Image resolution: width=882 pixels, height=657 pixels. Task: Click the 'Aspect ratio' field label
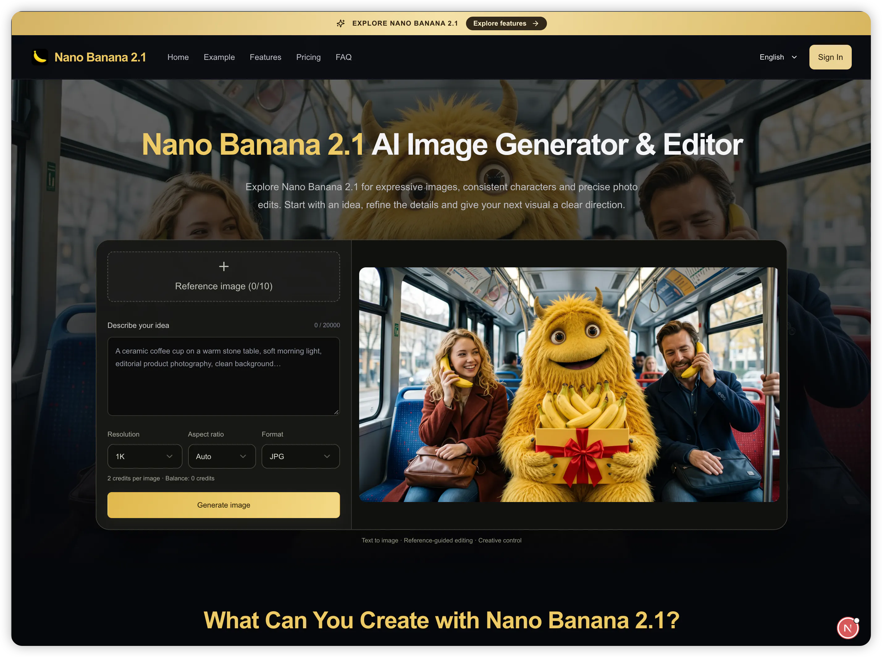point(206,434)
